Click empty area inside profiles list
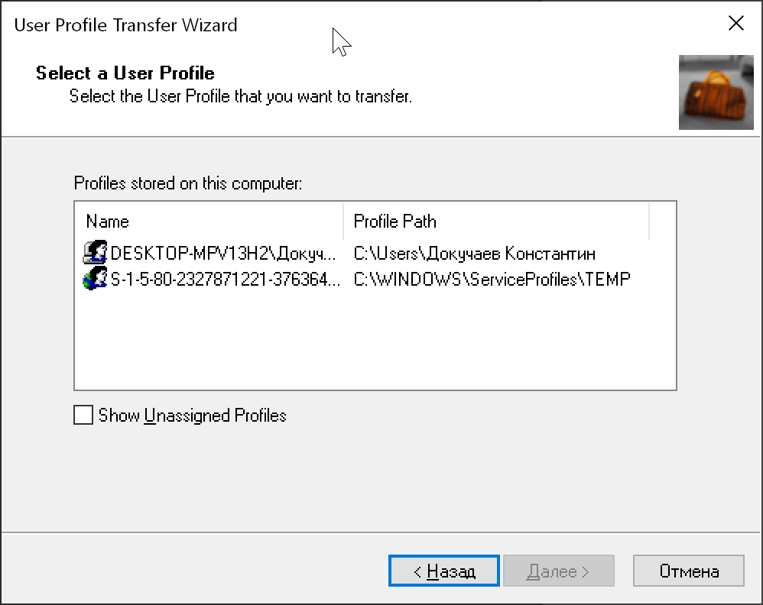 375,341
